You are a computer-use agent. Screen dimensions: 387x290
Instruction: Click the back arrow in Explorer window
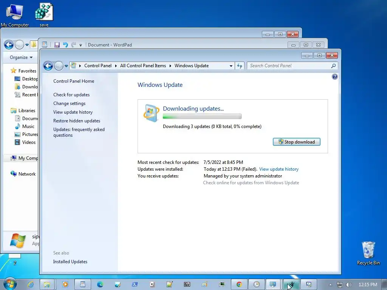point(9,45)
